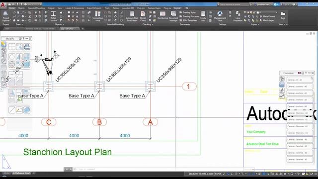Image resolution: width=318 pixels, height=179 pixels.
Task: Click grid bubble 1
Action: click(x=189, y=87)
